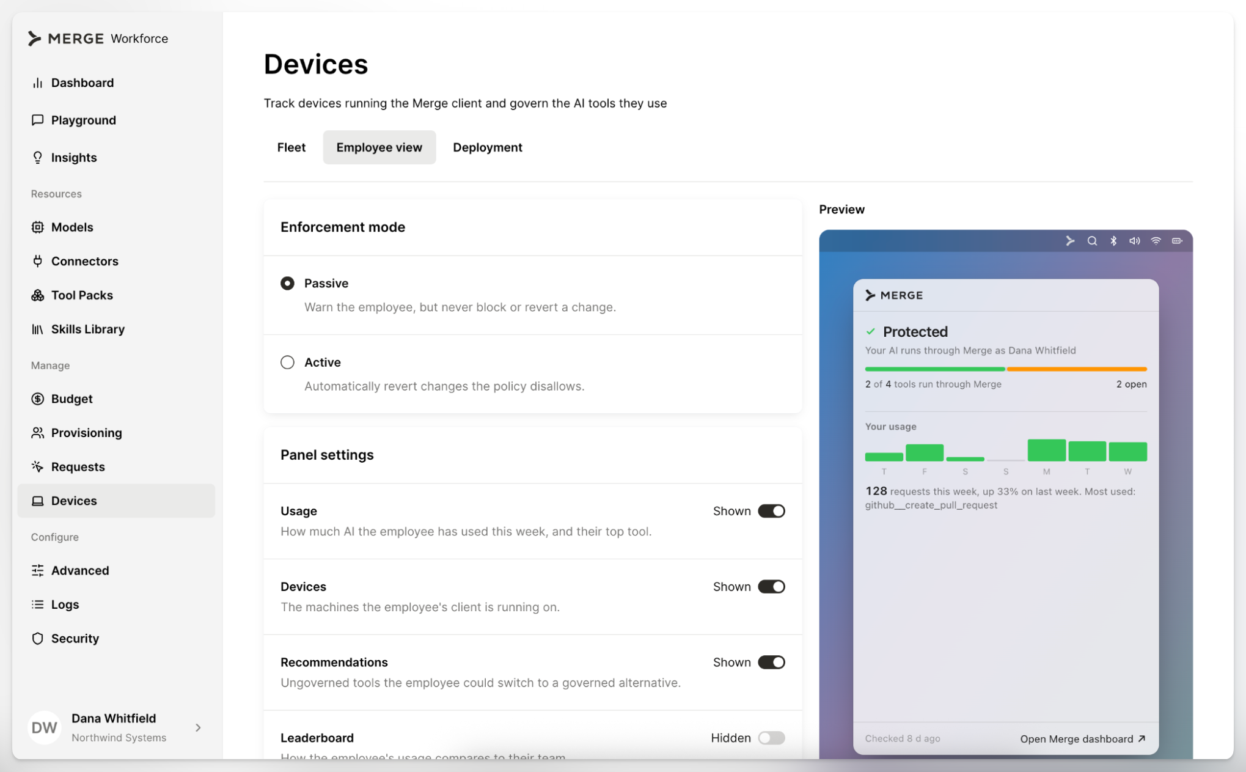The width and height of the screenshot is (1246, 772).
Task: Click the Skills Library books icon
Action: pos(37,329)
